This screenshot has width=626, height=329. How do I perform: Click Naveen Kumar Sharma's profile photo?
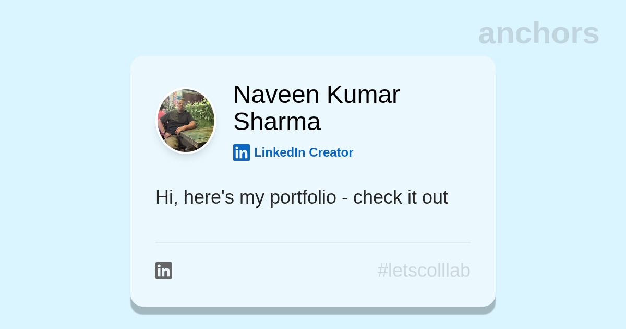point(186,121)
